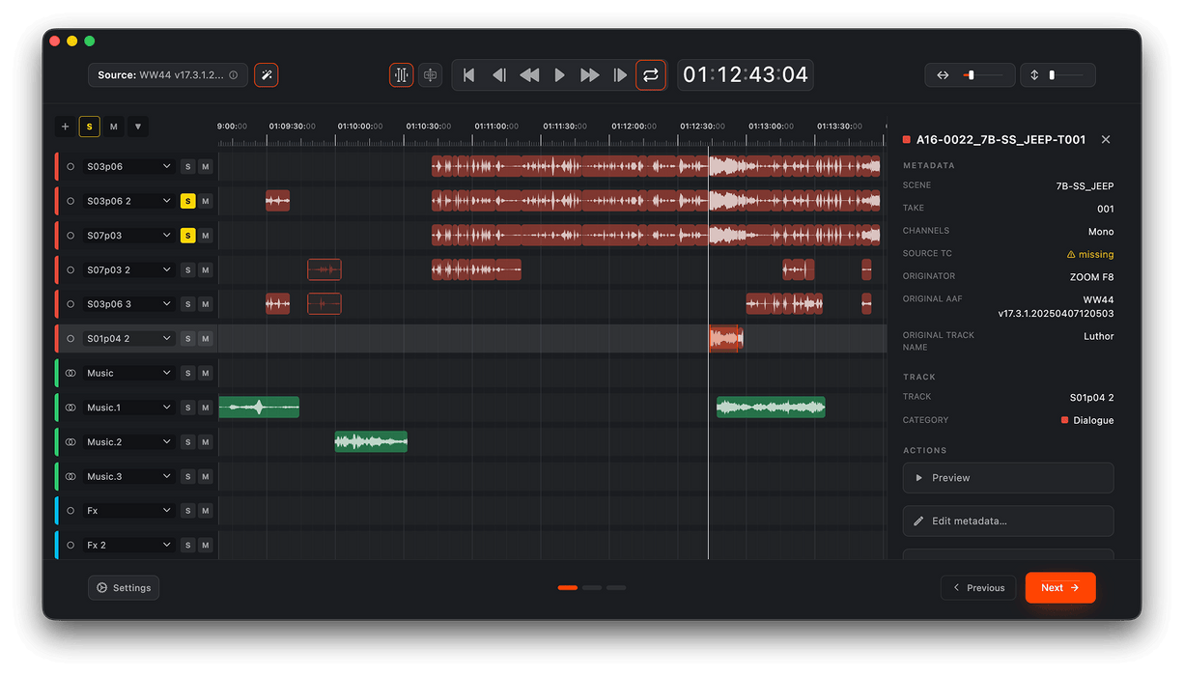Click the 01:12:43:04 timecode display

(746, 74)
